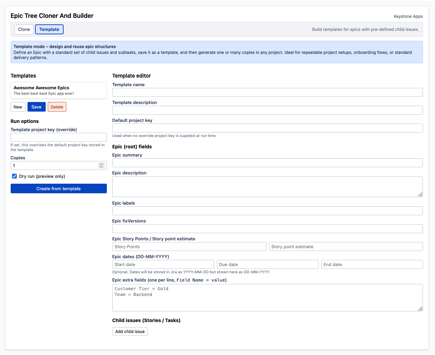This screenshot has height=355, width=435.
Task: Focus the Default project key field
Action: tap(268, 128)
